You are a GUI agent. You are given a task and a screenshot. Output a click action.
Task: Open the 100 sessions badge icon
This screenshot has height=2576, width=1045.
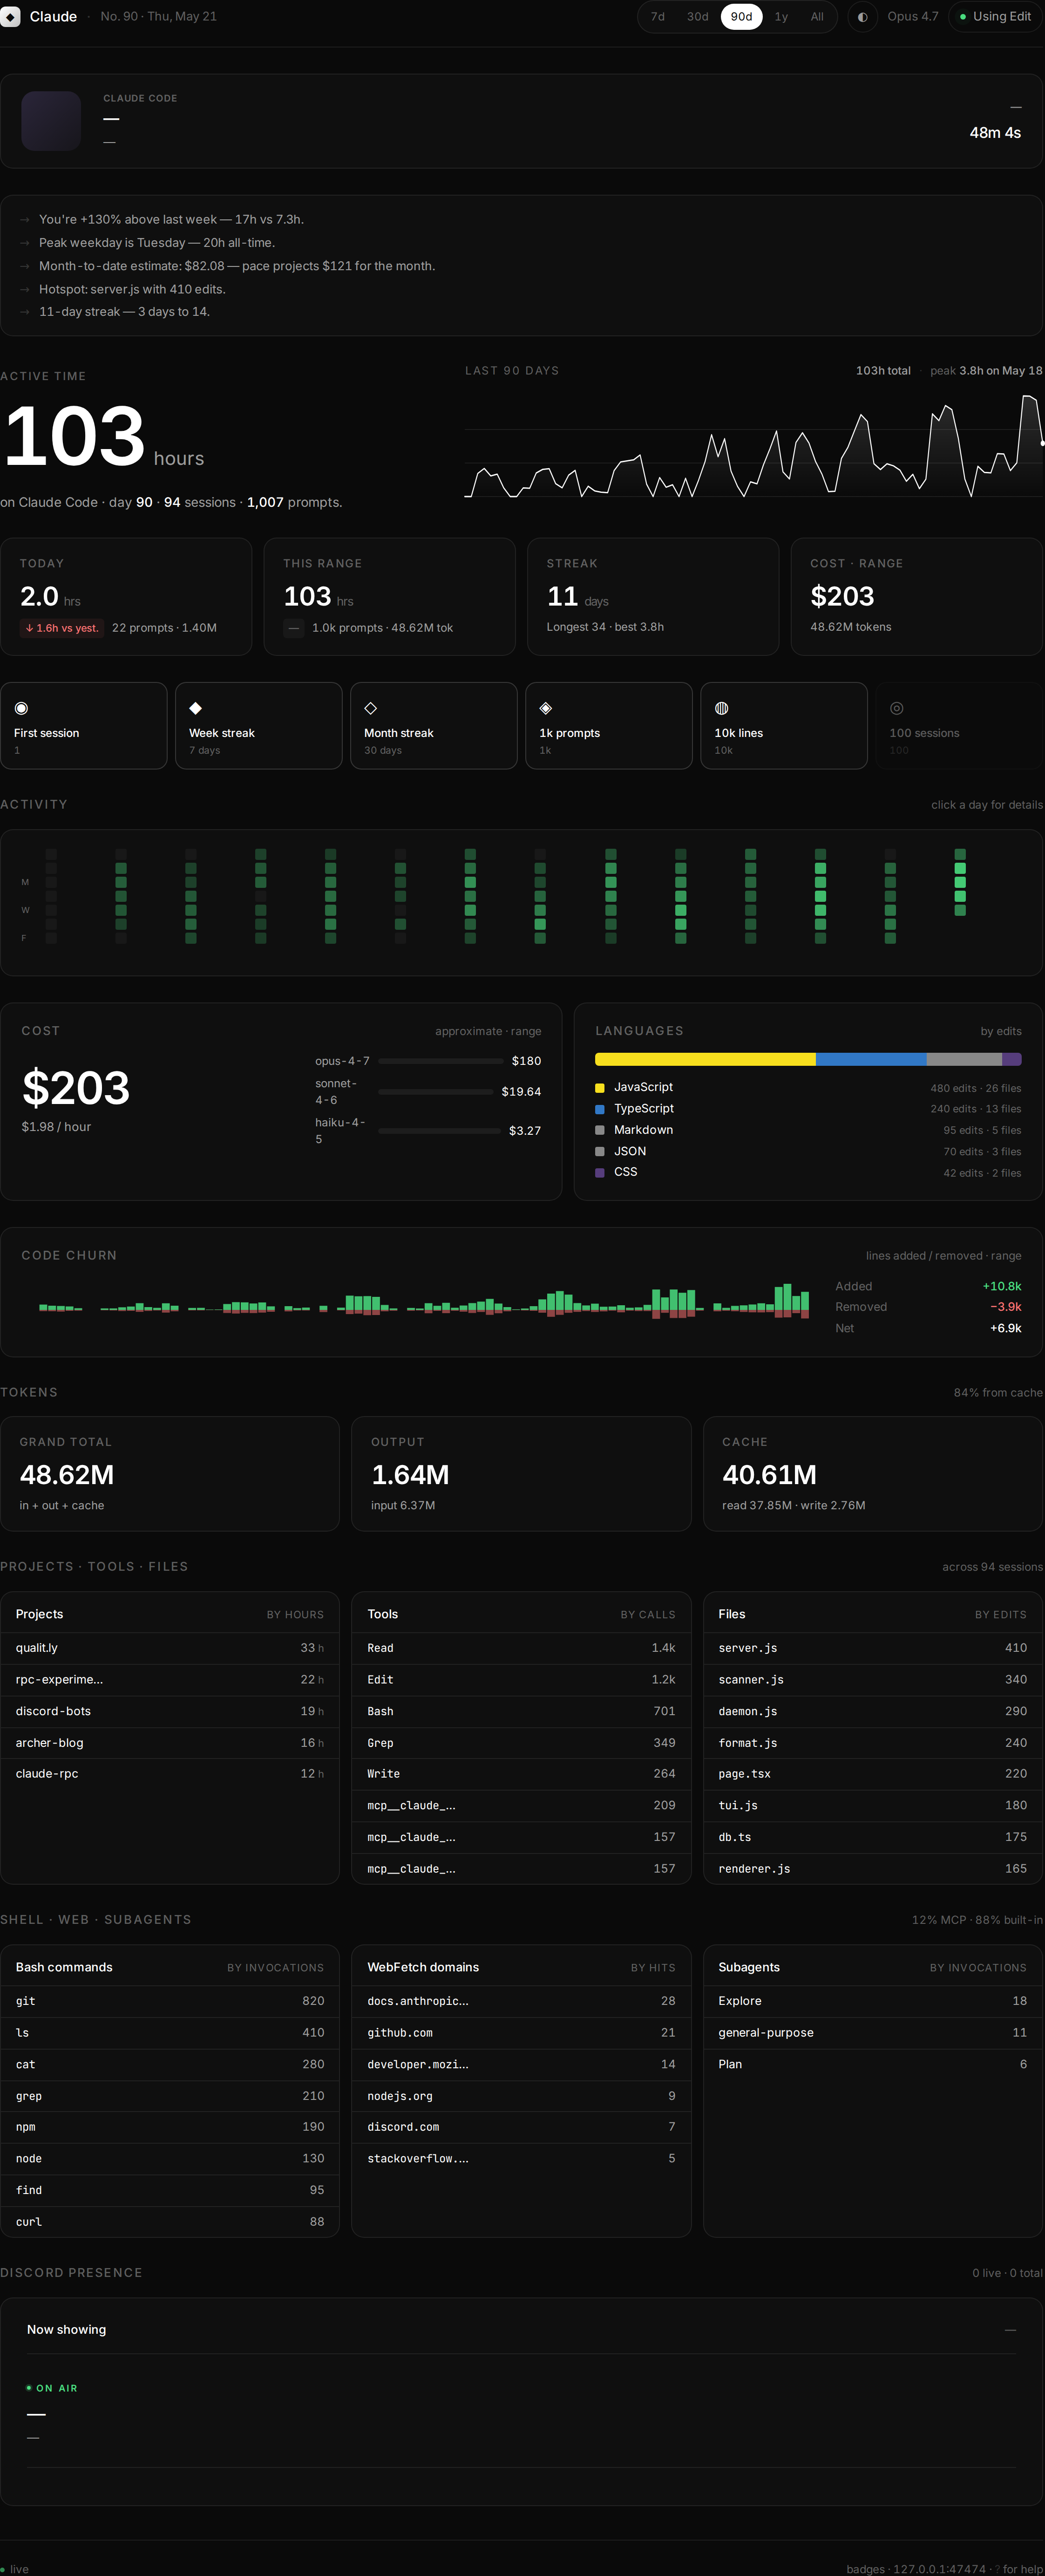tap(897, 708)
